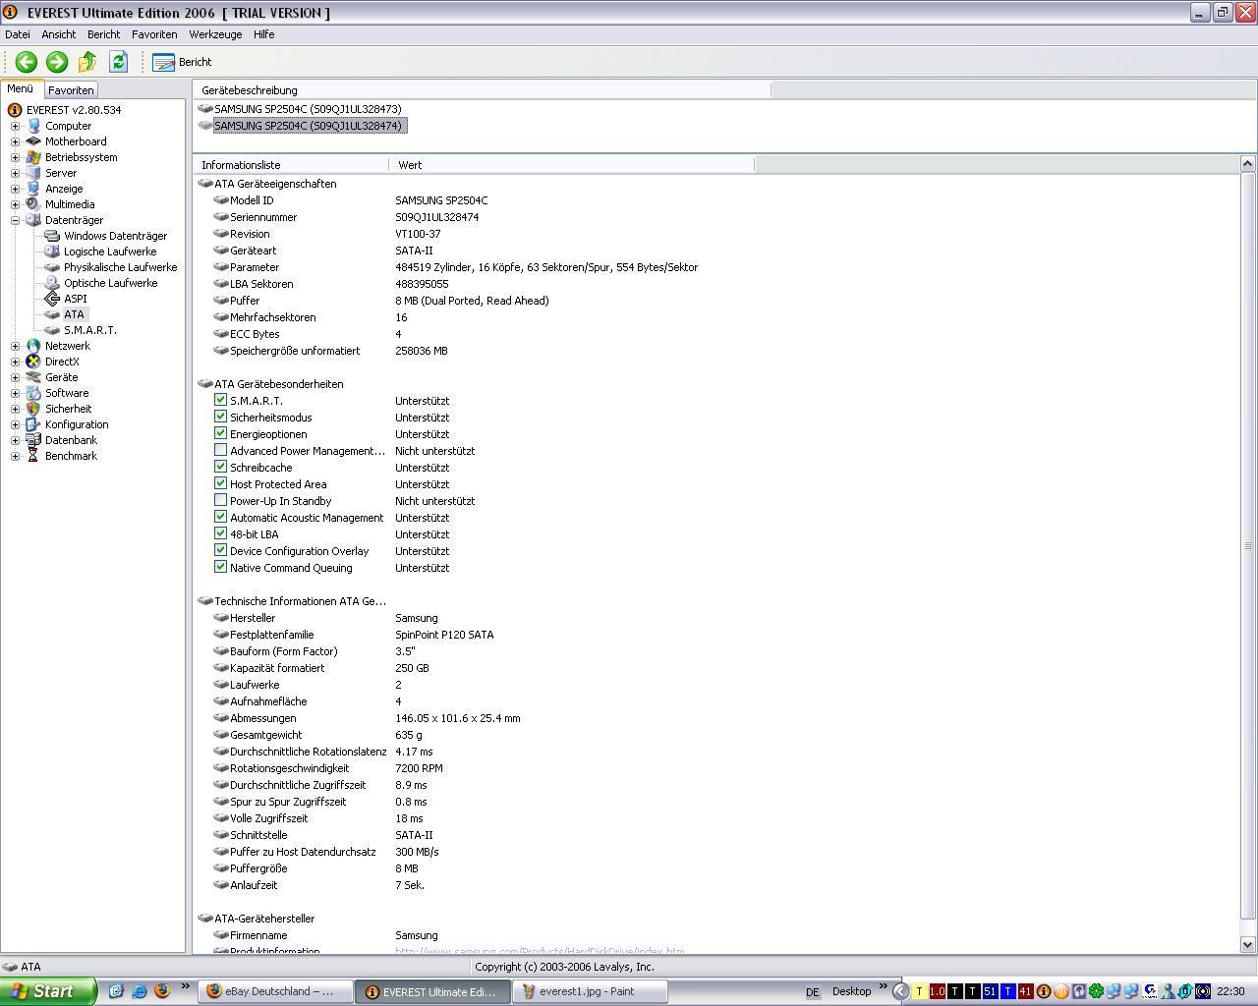Toggle the Advanced Power Management checkbox
This screenshot has height=1006, width=1258.
(x=221, y=450)
